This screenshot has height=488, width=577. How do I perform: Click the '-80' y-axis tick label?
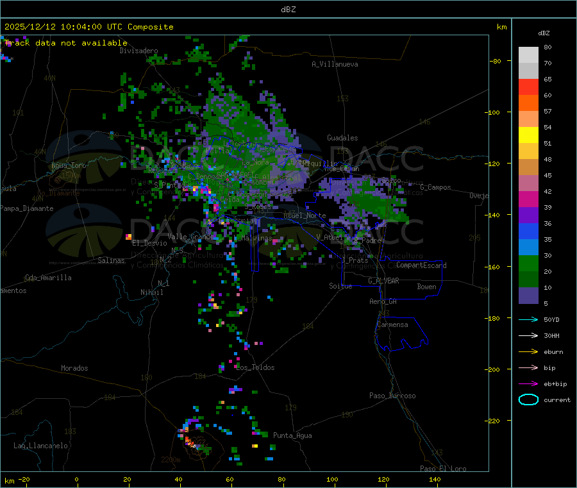495,61
